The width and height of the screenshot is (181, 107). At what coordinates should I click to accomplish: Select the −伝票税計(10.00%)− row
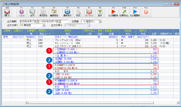pos(91,50)
